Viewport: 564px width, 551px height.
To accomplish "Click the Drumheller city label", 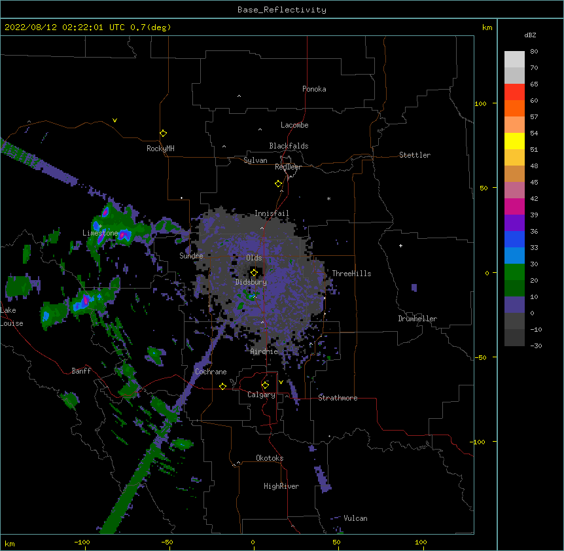I will [417, 319].
